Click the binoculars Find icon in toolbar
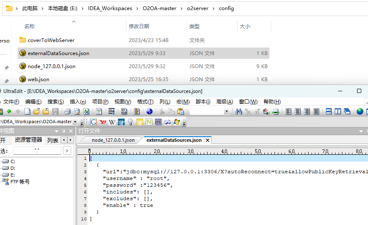The image size is (368, 225). coord(239,111)
